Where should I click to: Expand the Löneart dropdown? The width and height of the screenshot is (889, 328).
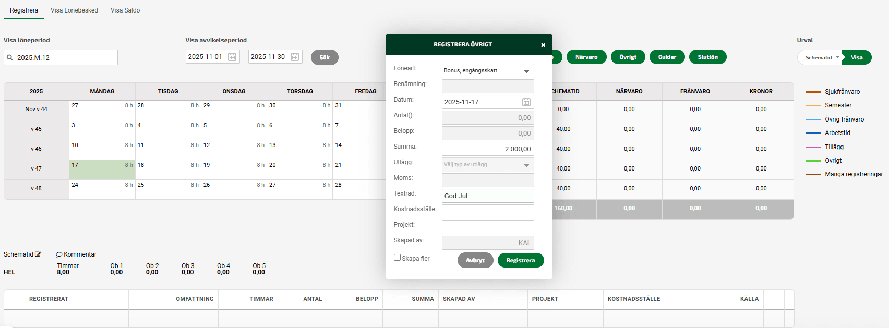click(526, 71)
